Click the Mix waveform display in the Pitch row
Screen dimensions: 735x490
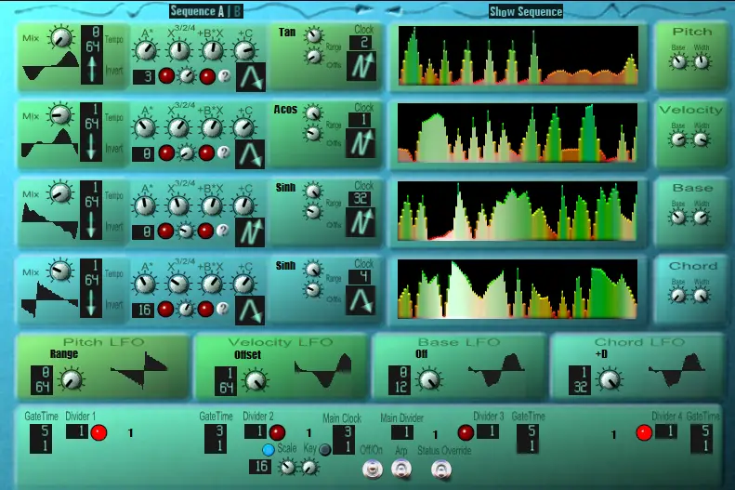50,68
